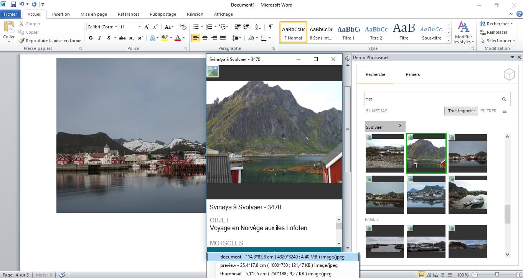Click the borders icon

[x=264, y=38]
